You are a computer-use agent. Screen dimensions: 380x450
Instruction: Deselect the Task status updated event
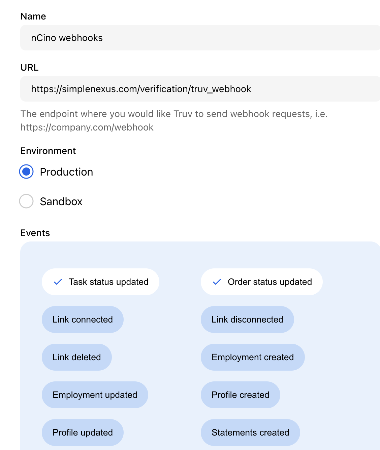coord(100,282)
